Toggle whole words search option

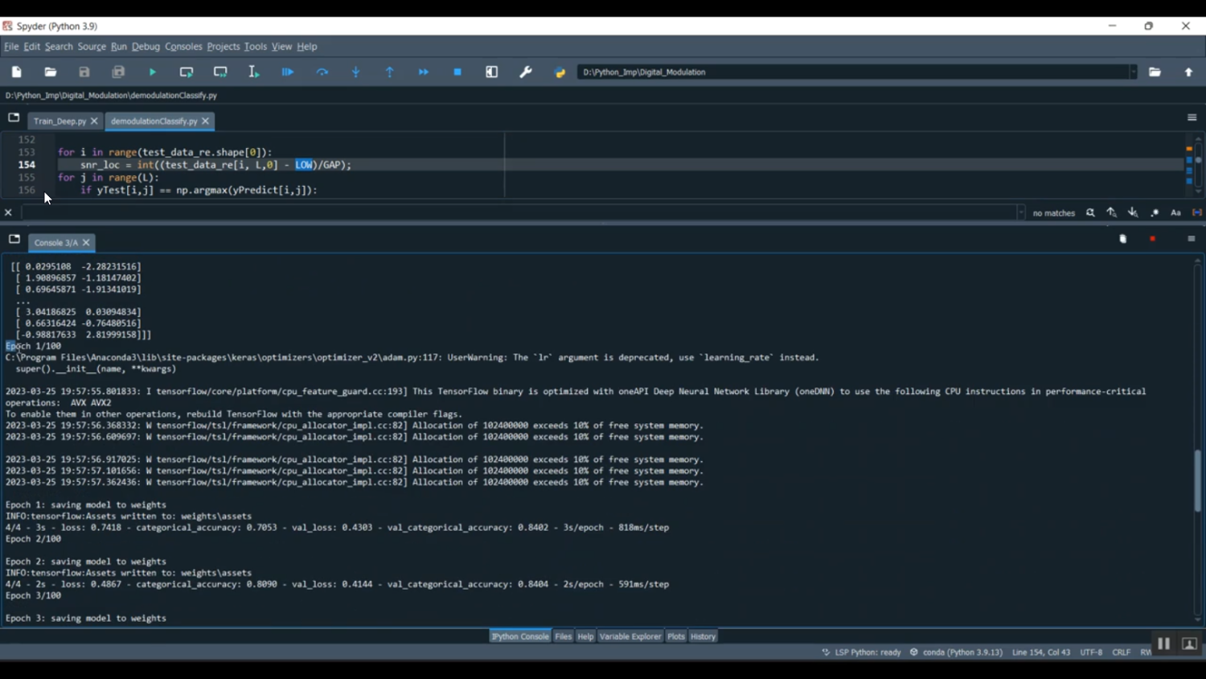click(1196, 213)
